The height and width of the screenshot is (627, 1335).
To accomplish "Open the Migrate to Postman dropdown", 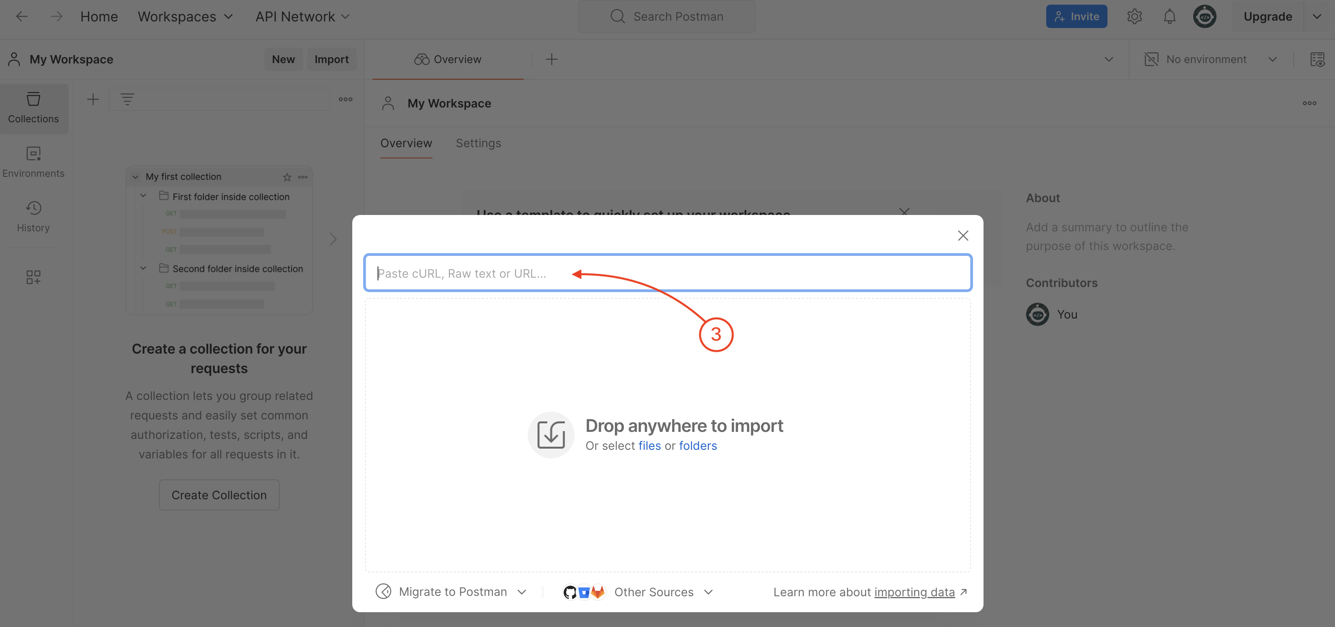I will click(x=451, y=592).
